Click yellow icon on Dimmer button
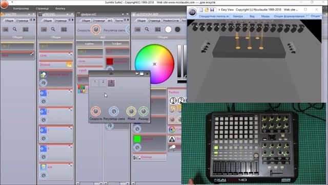Image resolution: width=328 pixels, height=185 pixels. pos(69,65)
